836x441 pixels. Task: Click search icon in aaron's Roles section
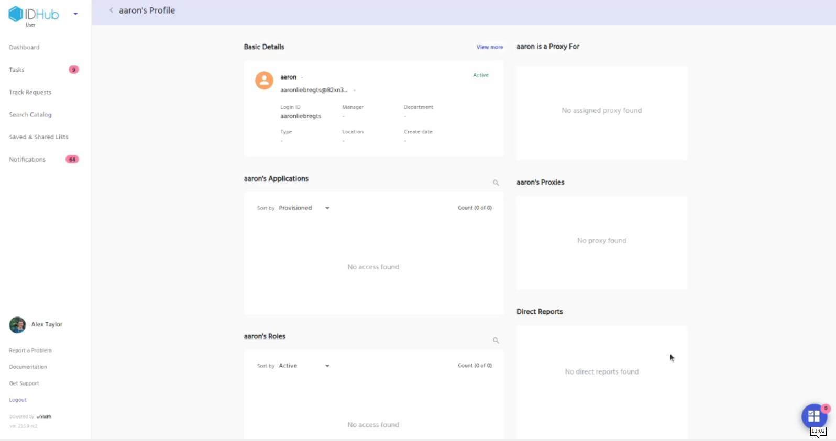coord(496,341)
